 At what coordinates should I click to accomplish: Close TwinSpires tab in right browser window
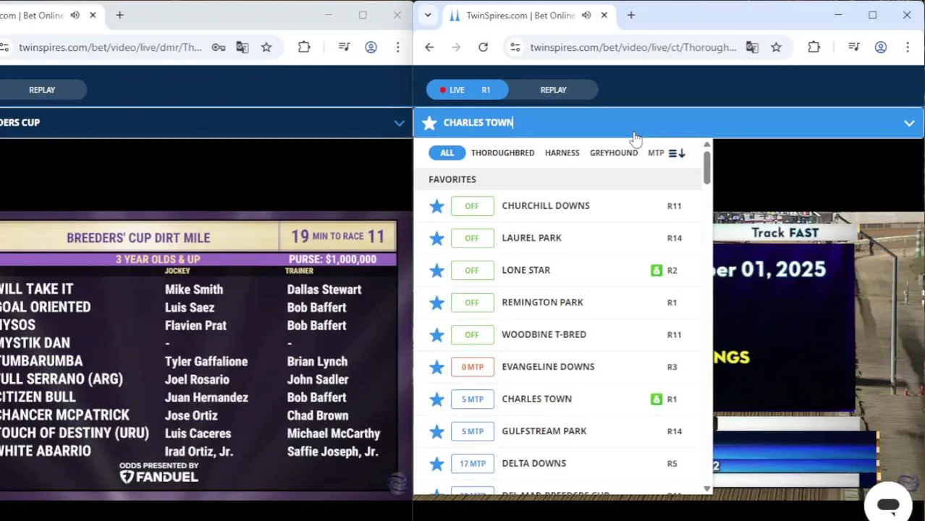604,15
